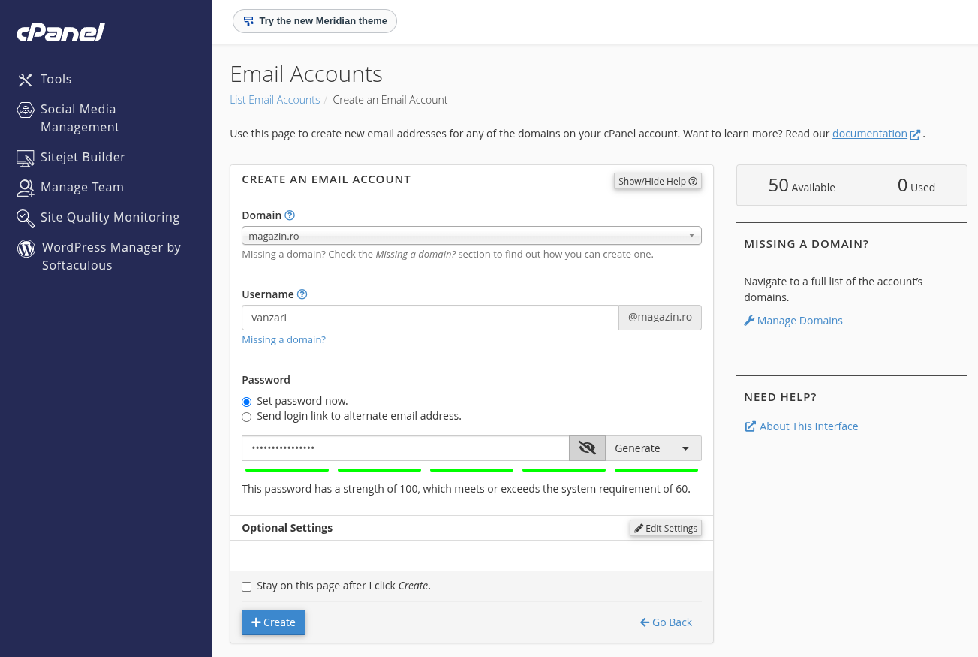Open the Generate options dropdown arrow
Image resolution: width=978 pixels, height=657 pixels.
[x=685, y=448]
